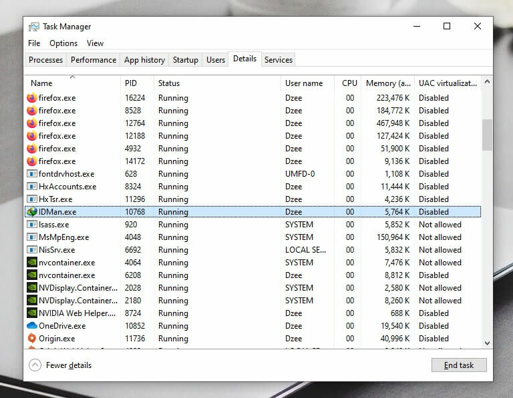Click NVDisplay.Container icon for PID 2028

click(x=32, y=288)
